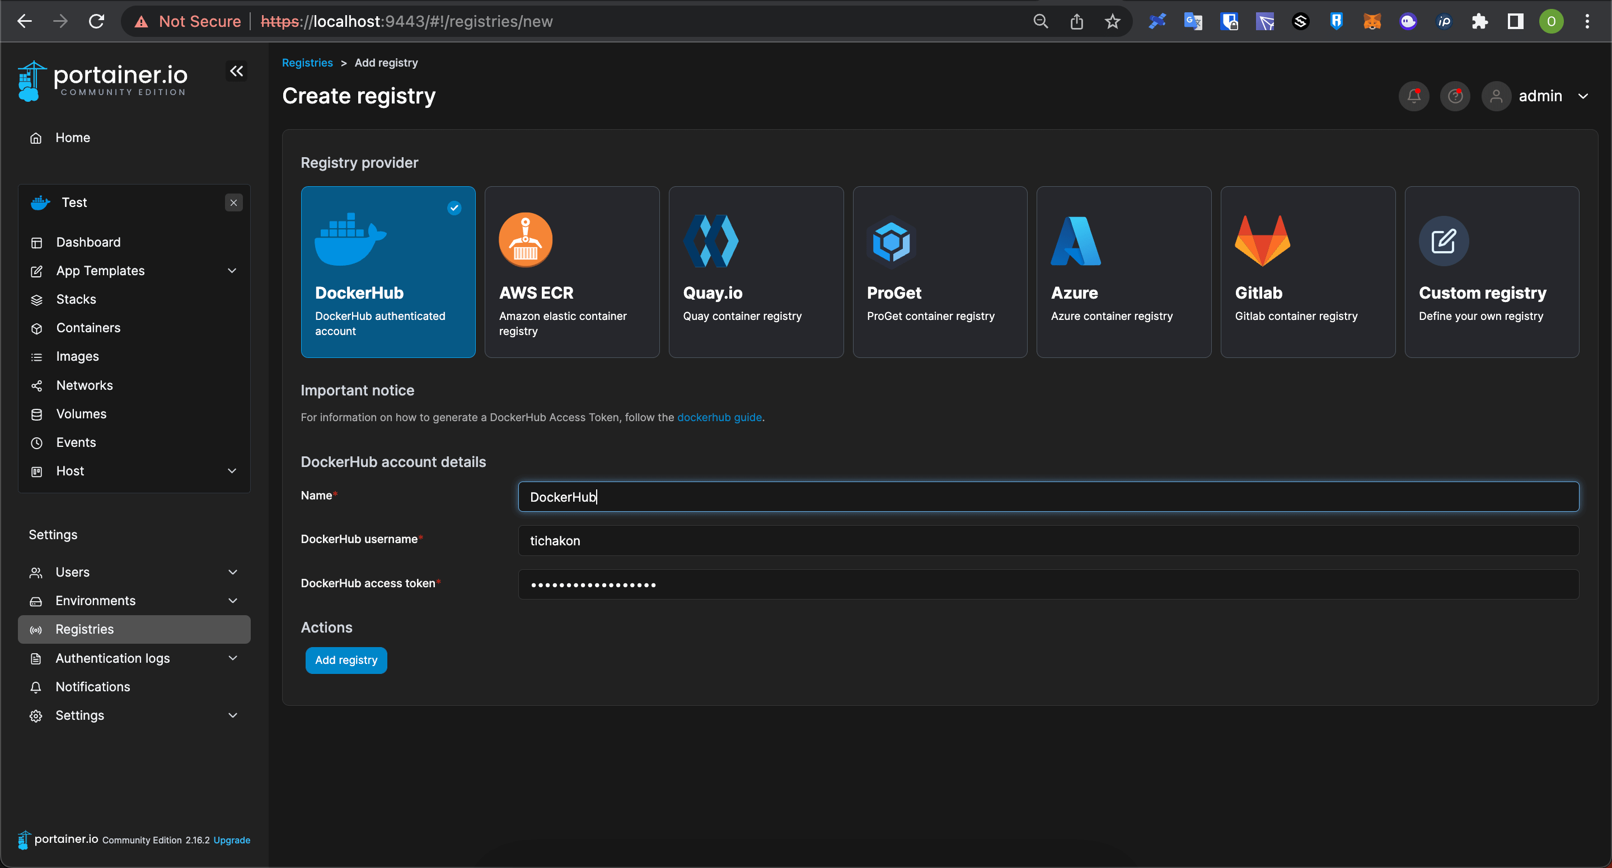
Task: Expand the Host menu section
Action: (x=232, y=471)
